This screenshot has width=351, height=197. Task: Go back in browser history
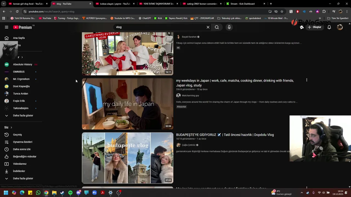coord(4,11)
